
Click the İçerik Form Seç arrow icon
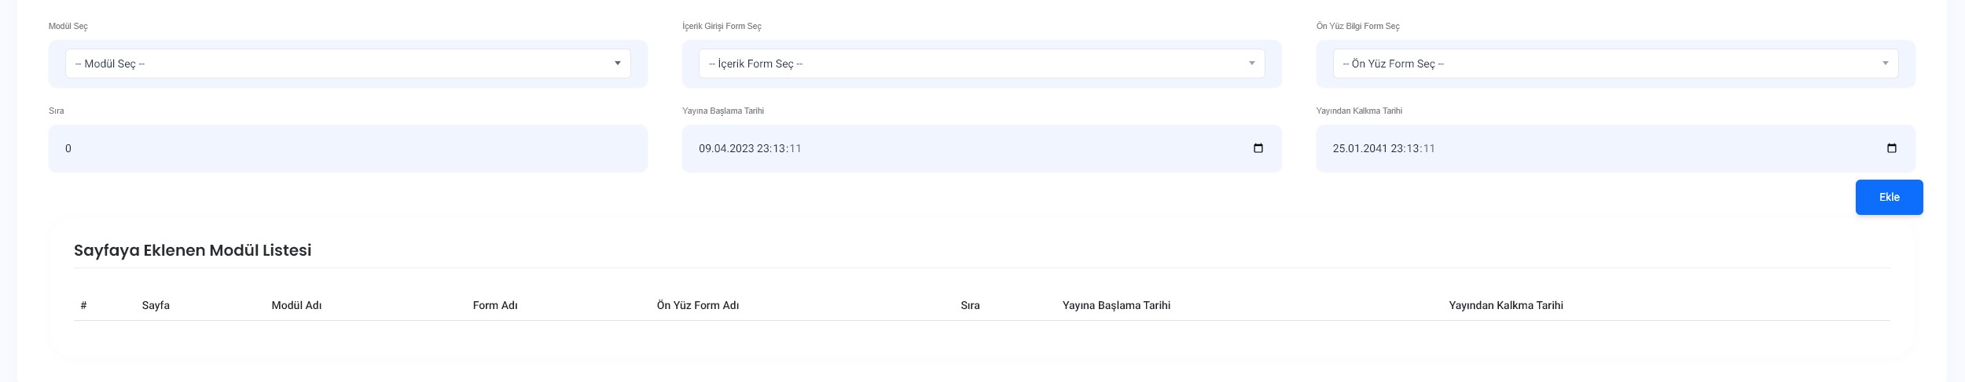pyautogui.click(x=1251, y=64)
